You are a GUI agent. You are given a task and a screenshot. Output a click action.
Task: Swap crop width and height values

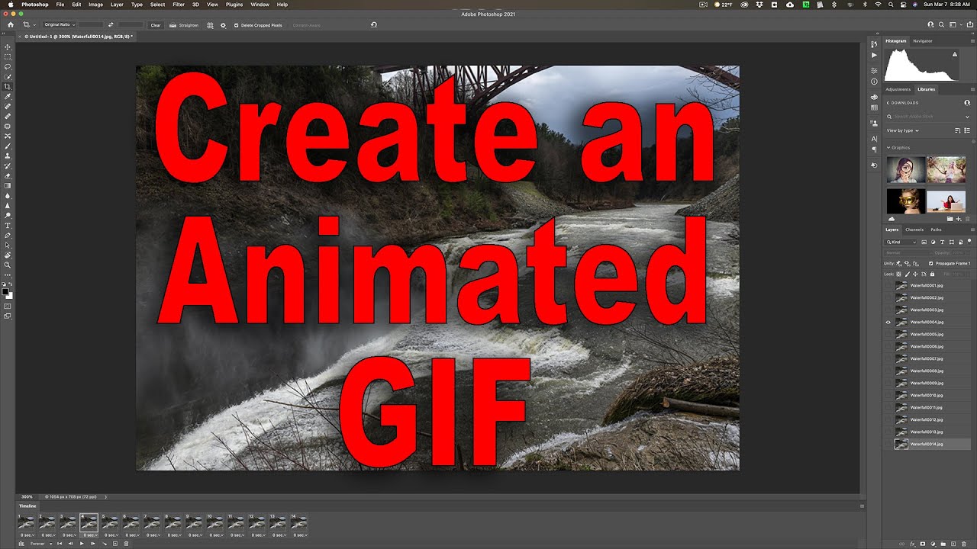pyautogui.click(x=111, y=24)
